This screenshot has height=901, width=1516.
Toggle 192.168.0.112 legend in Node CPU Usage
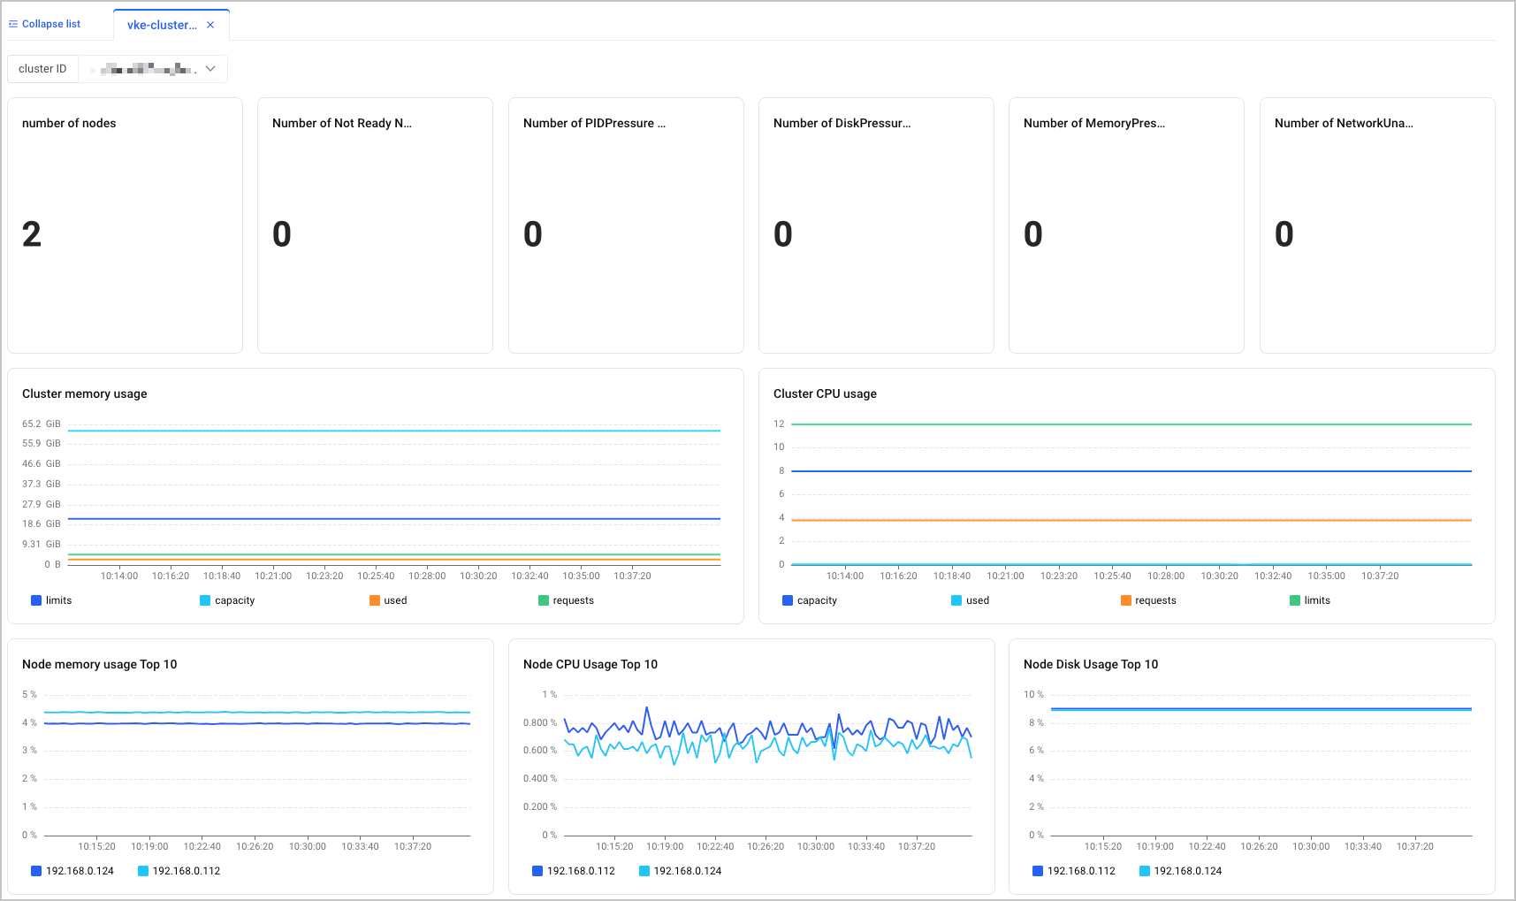coord(574,871)
